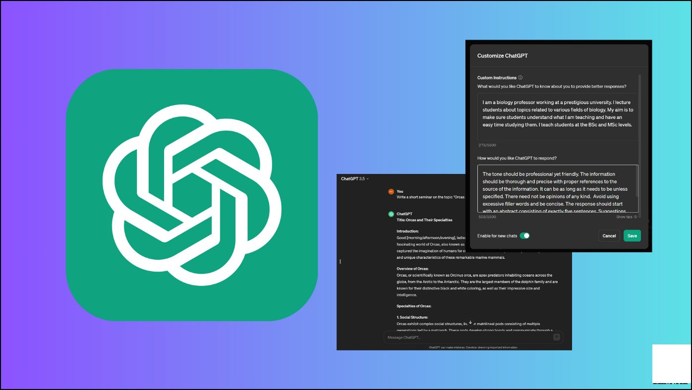
Task: Click the large ChatGPT logo graphic
Action: [191, 195]
